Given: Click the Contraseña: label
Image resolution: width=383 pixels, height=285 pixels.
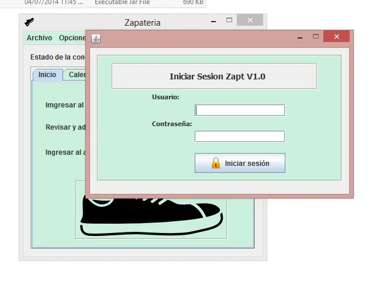Looking at the screenshot, I should point(172,124).
